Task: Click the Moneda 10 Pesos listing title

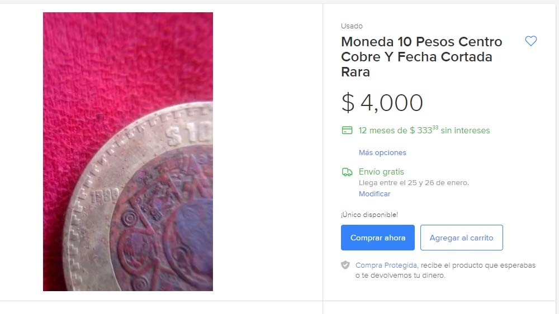Action: (x=421, y=57)
